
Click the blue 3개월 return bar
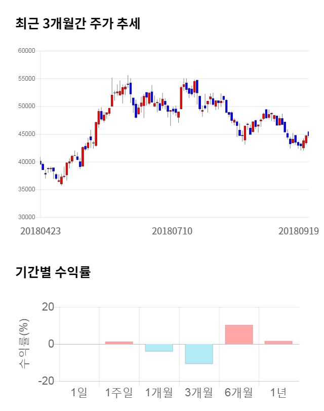(x=199, y=354)
